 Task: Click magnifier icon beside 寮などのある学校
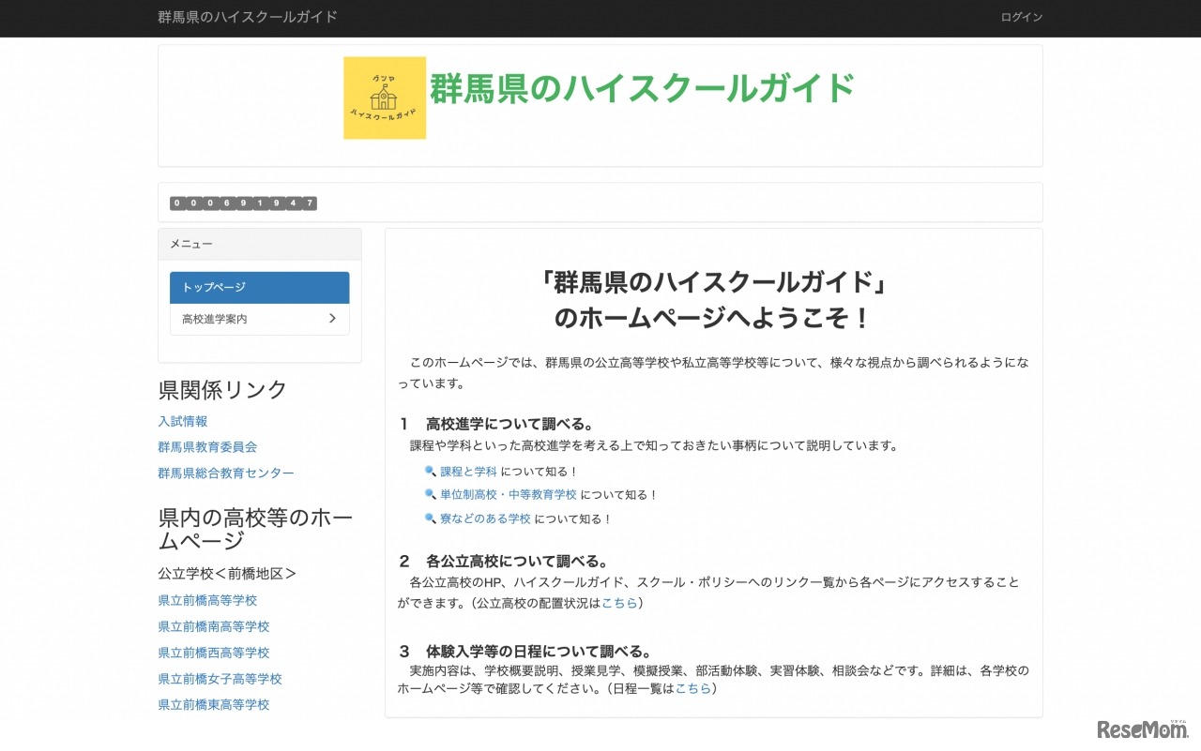coord(431,518)
